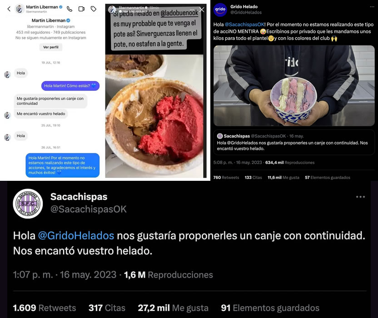Open the quoted Sacachispas tweet card

pos(294,142)
